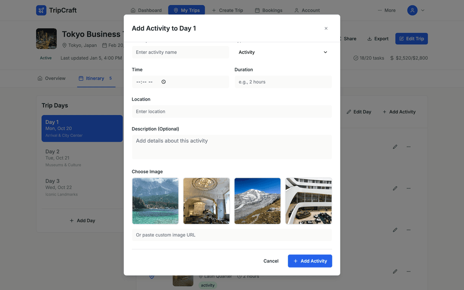The width and height of the screenshot is (464, 290).
Task: Click the TripCraft logo icon
Action: pyautogui.click(x=41, y=10)
